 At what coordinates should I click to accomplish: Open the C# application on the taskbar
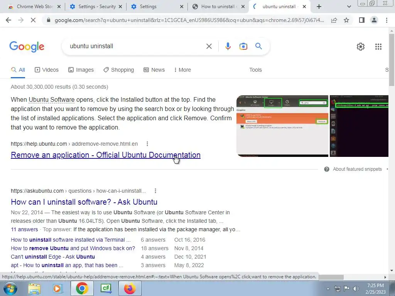(x=106, y=288)
